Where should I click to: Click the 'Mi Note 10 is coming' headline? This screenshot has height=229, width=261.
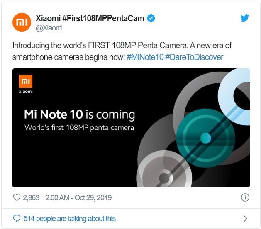[x=79, y=114]
